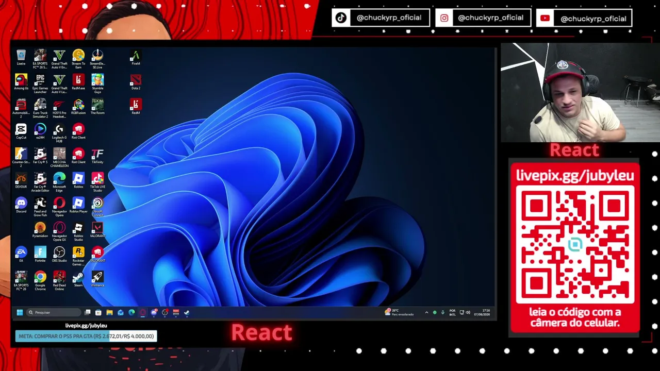Image resolution: width=660 pixels, height=371 pixels.
Task: Open Rockstar Games launcher icon
Action: (x=78, y=257)
